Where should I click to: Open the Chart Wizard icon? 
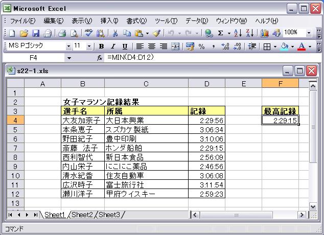264,33
